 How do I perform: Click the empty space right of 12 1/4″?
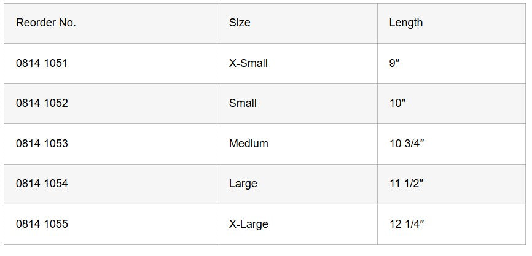click(x=479, y=224)
